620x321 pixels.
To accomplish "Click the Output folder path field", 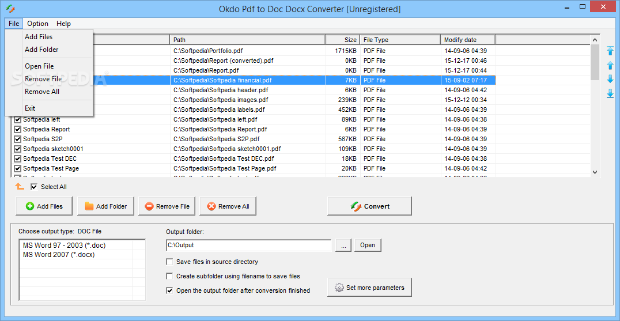I will click(248, 245).
